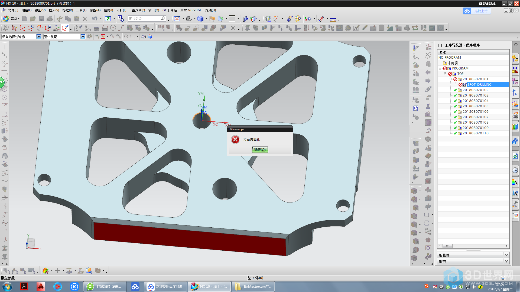Click the plus icon in bottom toolbar
Viewport: 520px width, 292px height.
pos(57,271)
